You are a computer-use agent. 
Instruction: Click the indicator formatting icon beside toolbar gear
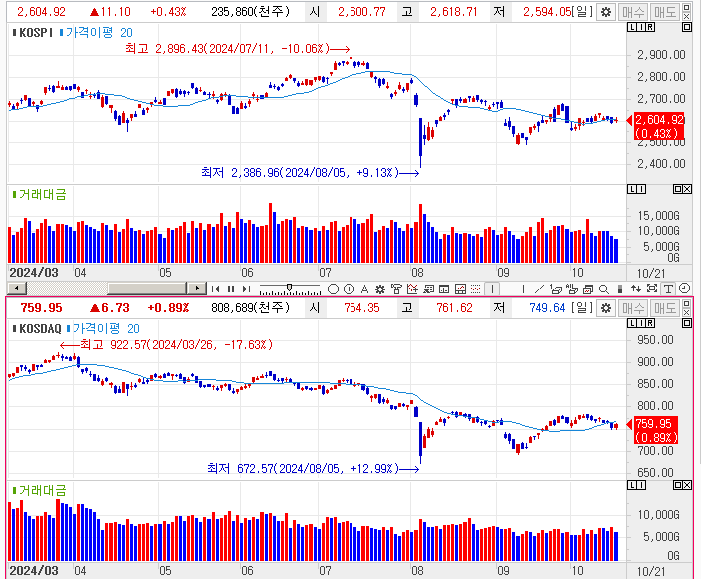tap(396, 289)
